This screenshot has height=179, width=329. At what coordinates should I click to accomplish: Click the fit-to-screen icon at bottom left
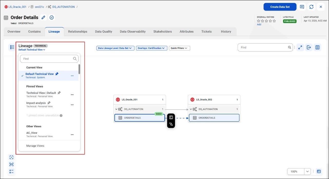pos(11,164)
